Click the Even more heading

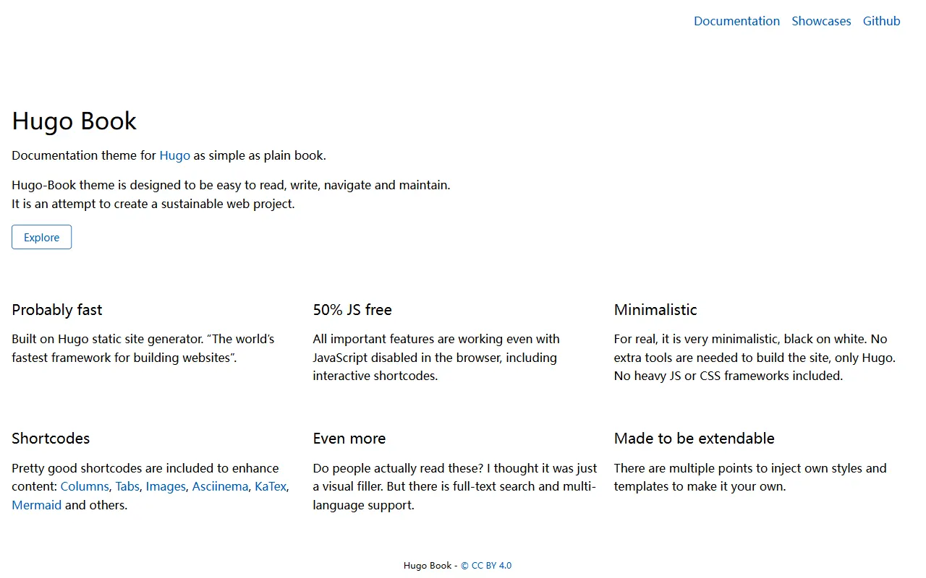tap(349, 439)
